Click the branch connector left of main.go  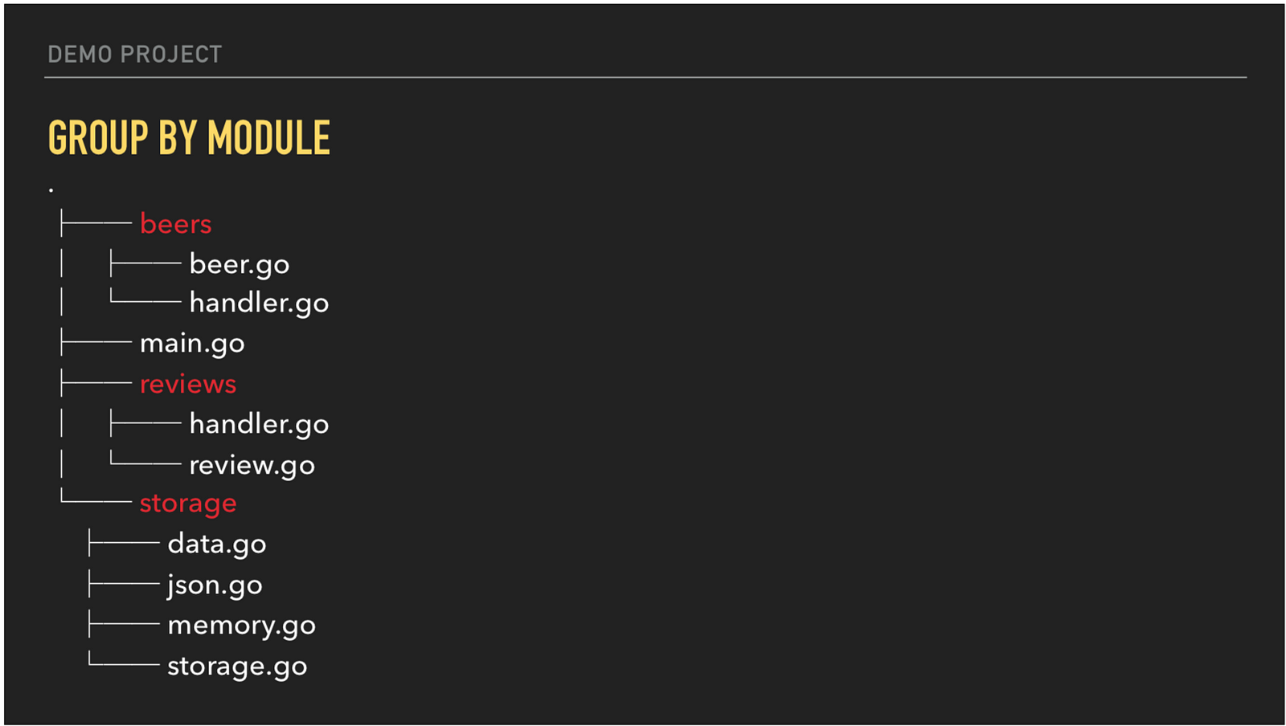(96, 343)
